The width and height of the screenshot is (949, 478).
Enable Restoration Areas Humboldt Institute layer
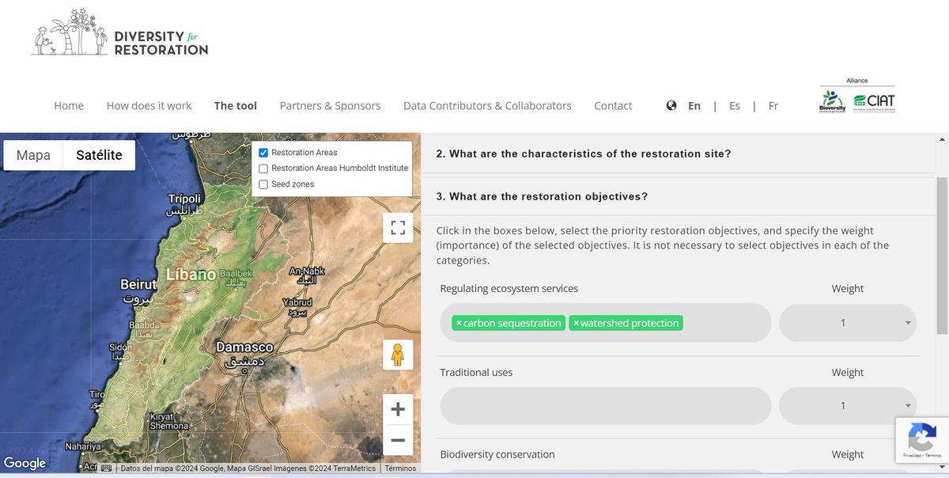click(x=263, y=169)
